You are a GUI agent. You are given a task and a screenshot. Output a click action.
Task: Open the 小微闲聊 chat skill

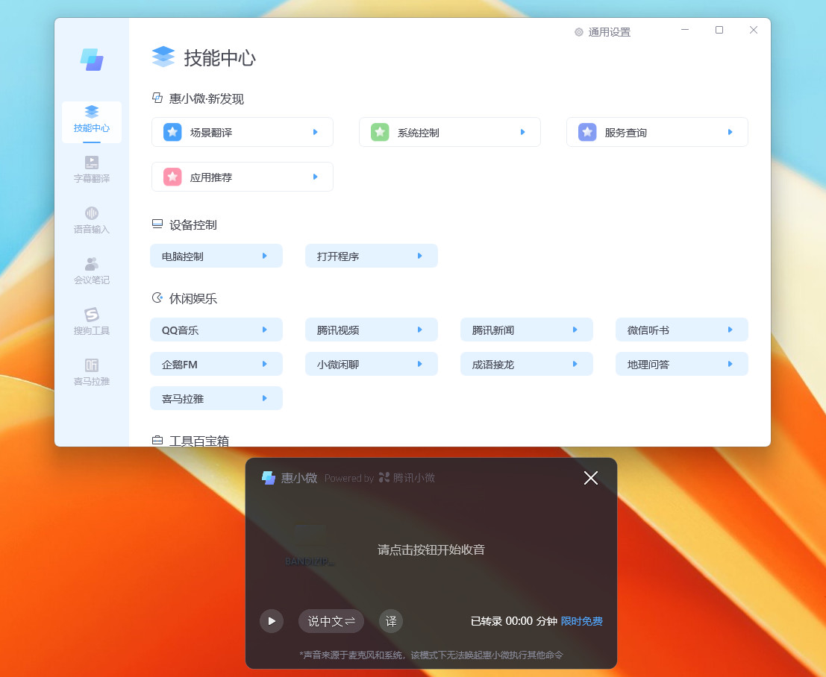[x=371, y=364]
